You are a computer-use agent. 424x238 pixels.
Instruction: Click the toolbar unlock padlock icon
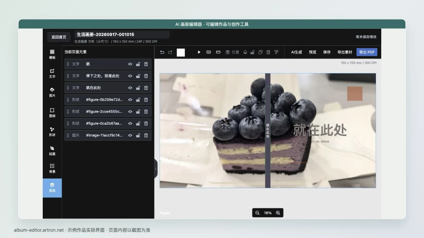[252, 52]
